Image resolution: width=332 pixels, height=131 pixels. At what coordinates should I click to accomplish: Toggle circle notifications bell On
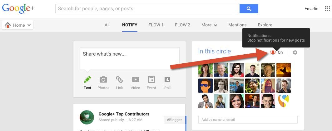tap(276, 52)
